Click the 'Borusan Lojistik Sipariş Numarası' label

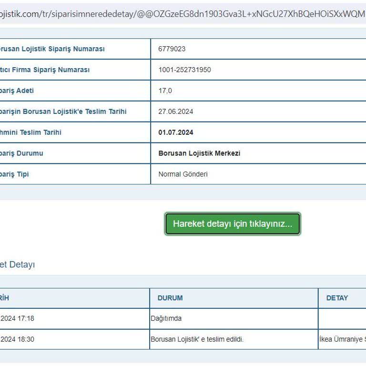(x=52, y=49)
